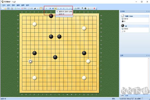
Task: Click the double-right fast forward icon
Action: pos(61,8)
